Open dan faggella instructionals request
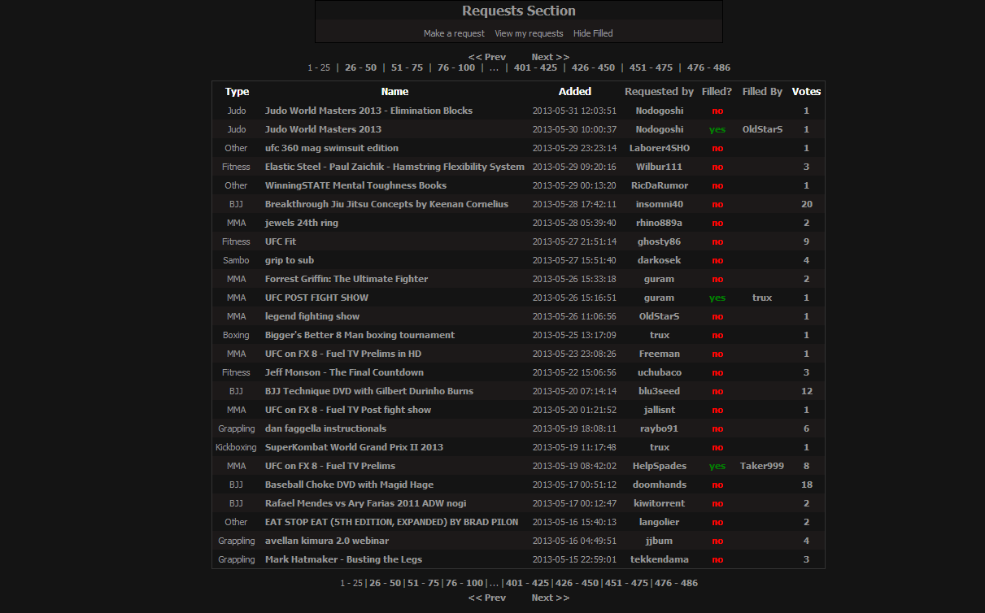 point(325,428)
